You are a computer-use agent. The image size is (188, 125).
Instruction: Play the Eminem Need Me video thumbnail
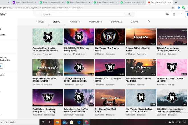tap(141, 37)
